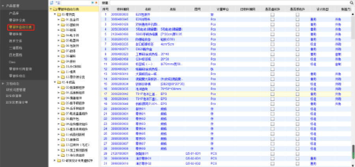This screenshot has height=167, width=355.
Task: Expand the 04-电子件 tree node arrow
Action: [x=59, y=35]
